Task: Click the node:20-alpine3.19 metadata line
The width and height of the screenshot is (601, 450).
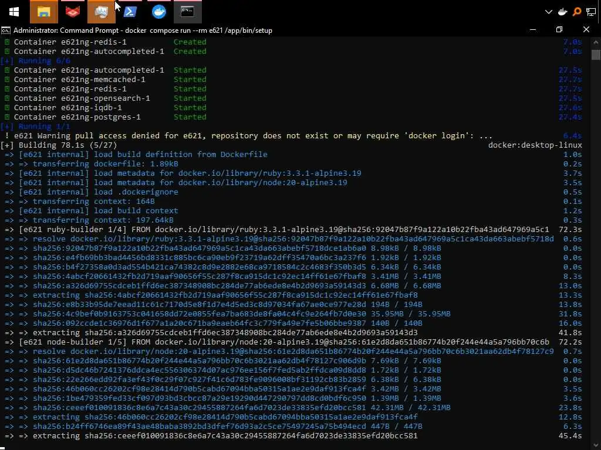Action: pyautogui.click(x=293, y=183)
